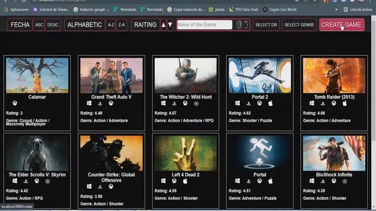The height and width of the screenshot is (211, 376).
Task: Click PlayStation icon on Portal card
Action: click(x=249, y=181)
